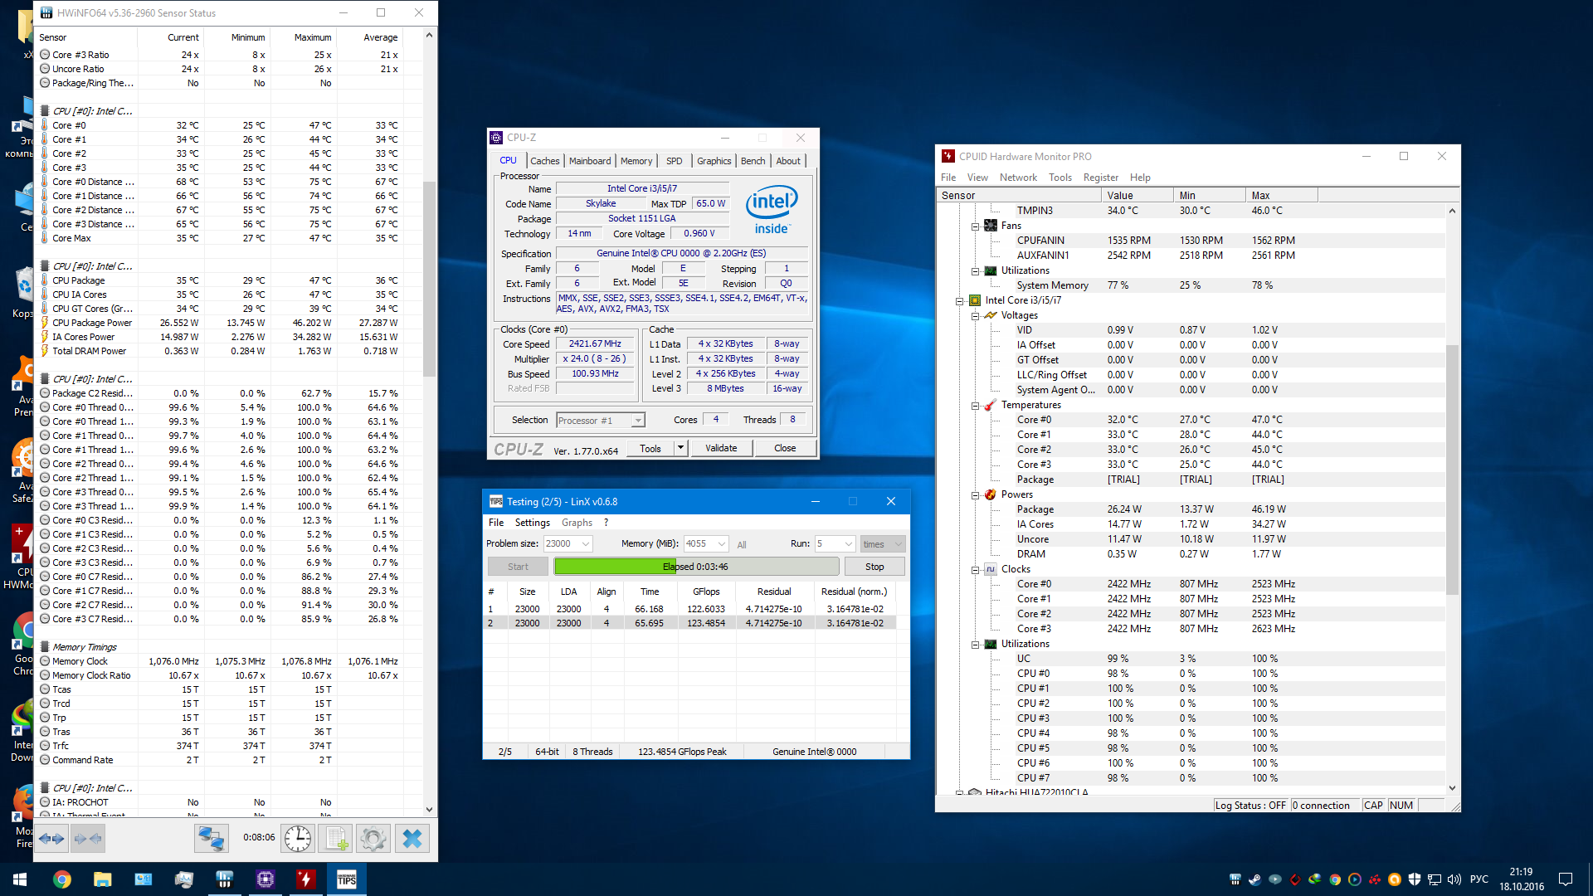Click Chrome icon on the taskbar

[x=62, y=879]
